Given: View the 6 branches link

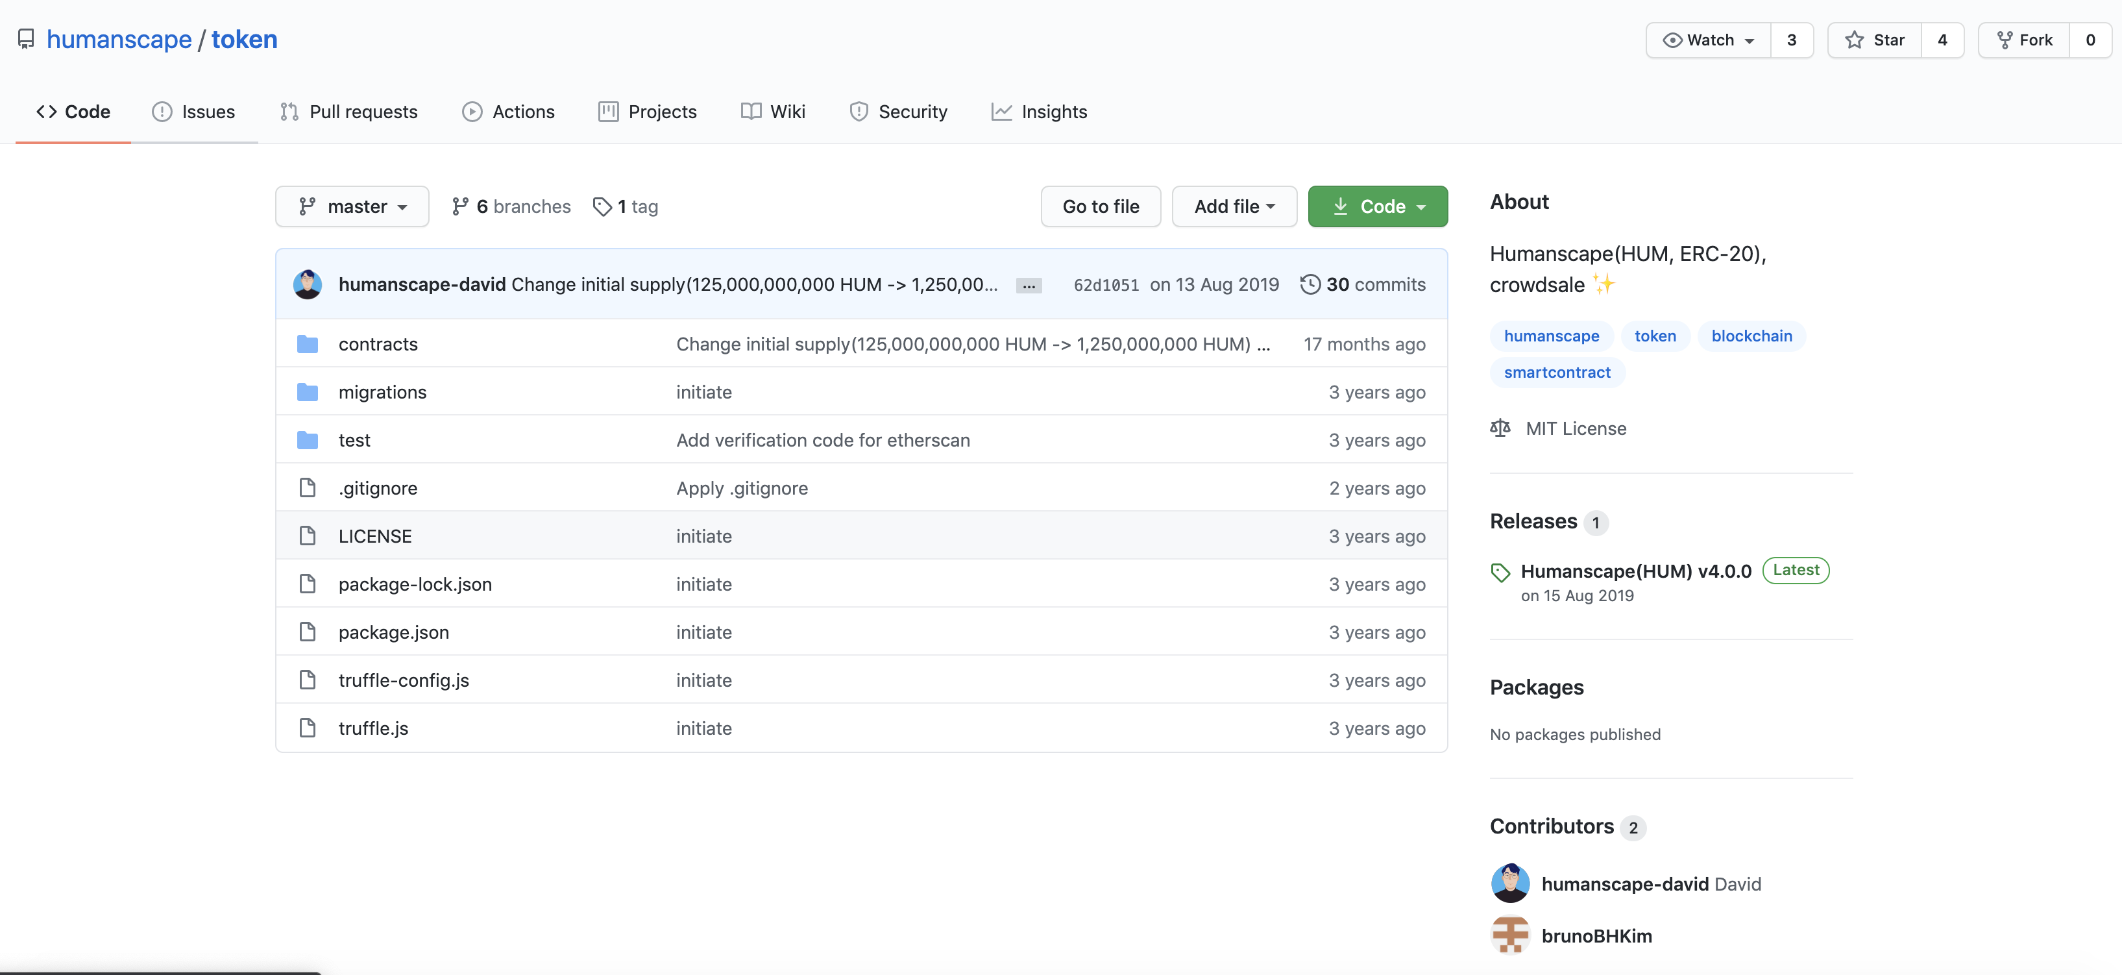Looking at the screenshot, I should 511,206.
